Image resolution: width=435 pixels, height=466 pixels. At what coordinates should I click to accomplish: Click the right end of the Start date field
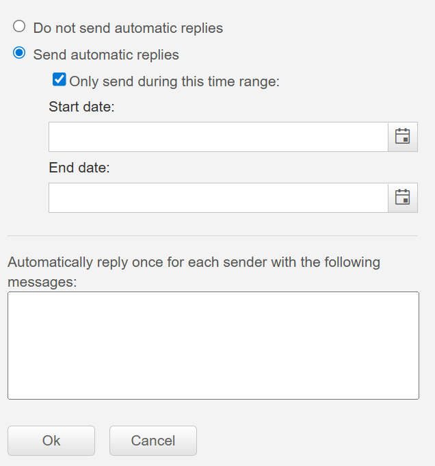(376, 137)
